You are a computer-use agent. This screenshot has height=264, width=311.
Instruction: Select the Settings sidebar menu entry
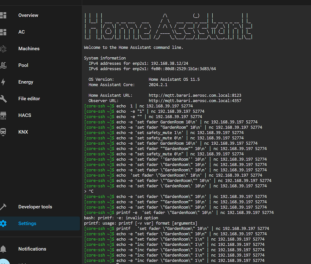(27, 223)
